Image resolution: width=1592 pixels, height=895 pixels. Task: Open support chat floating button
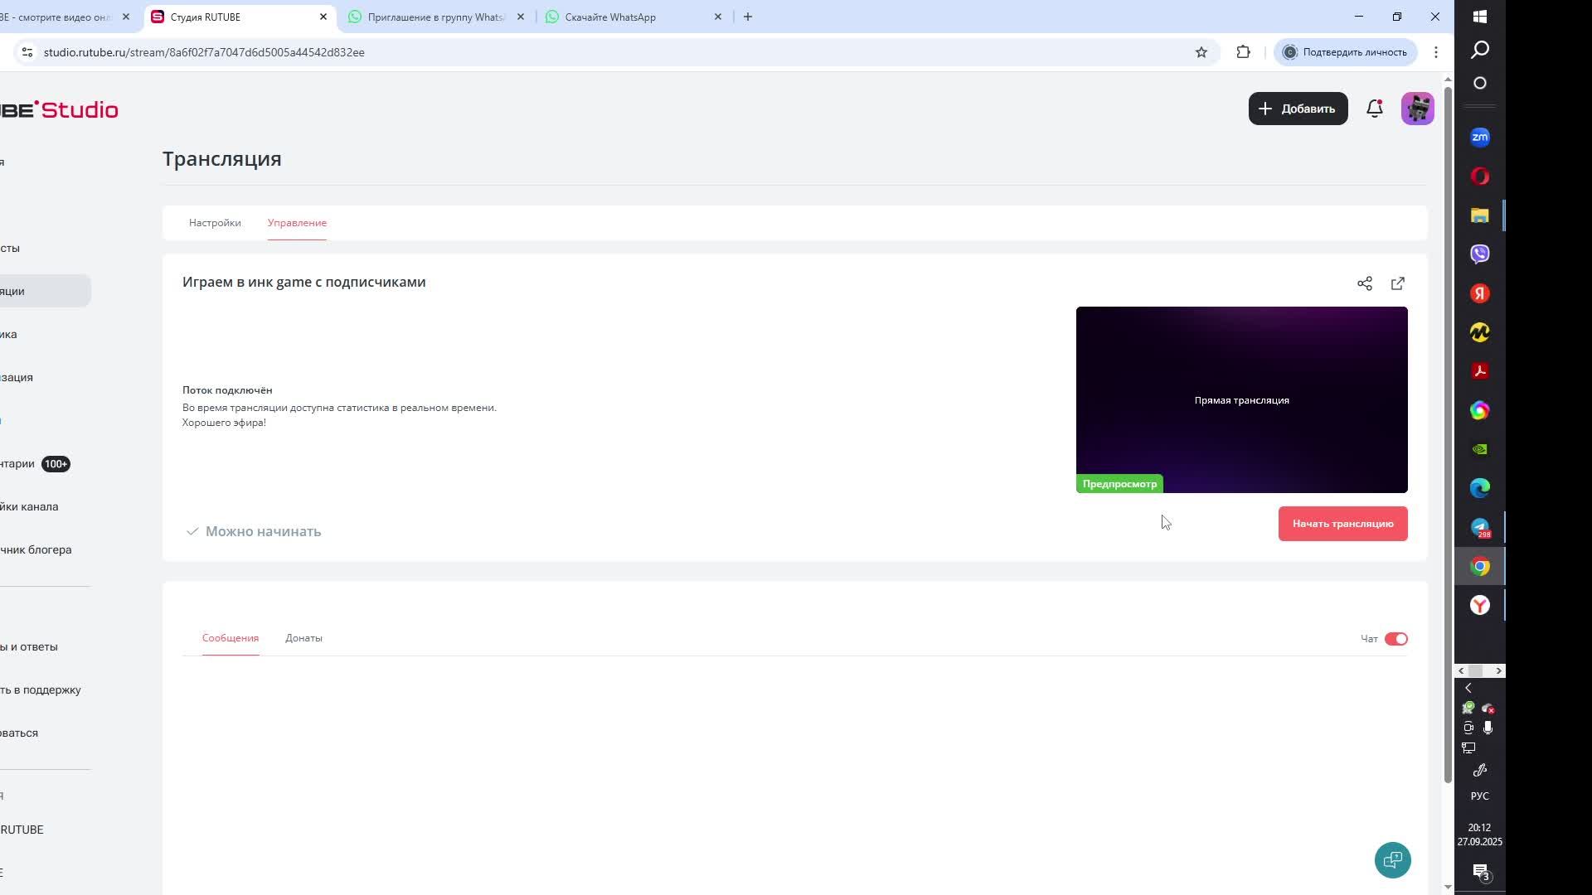click(x=1392, y=860)
